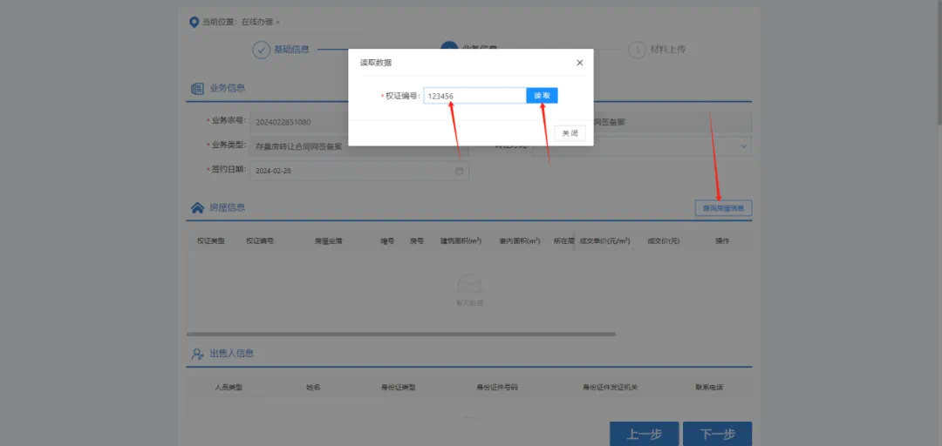Click the 权证编号 column header in the table
This screenshot has height=446, width=942.
click(260, 240)
